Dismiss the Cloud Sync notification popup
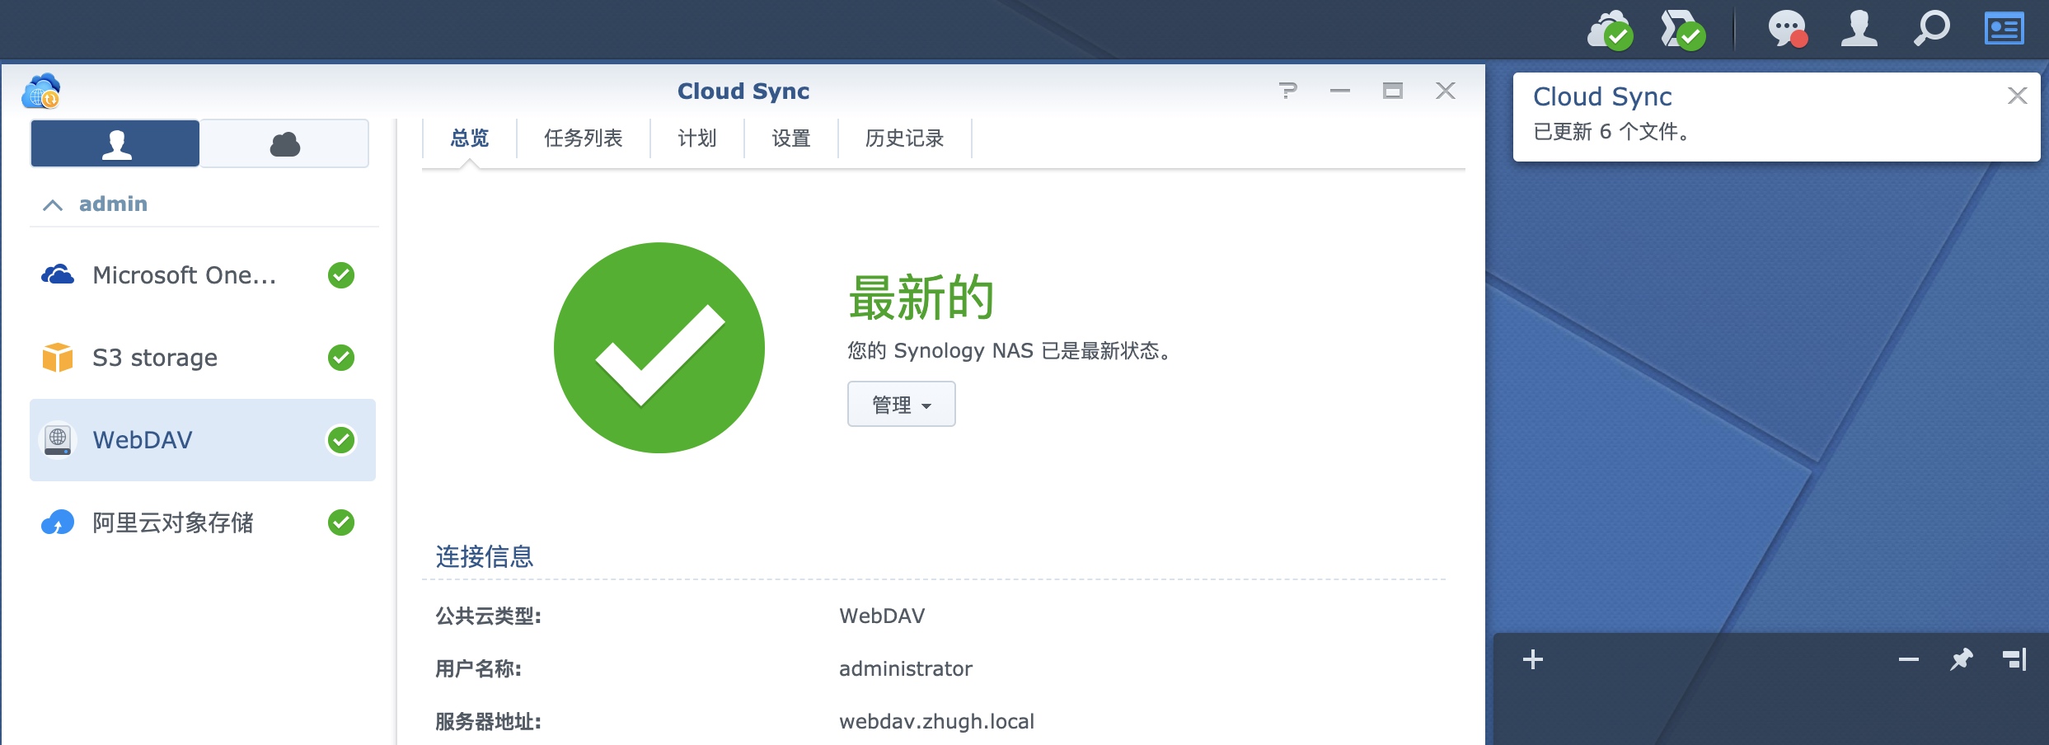Viewport: 2049px width, 745px height. pyautogui.click(x=2018, y=96)
